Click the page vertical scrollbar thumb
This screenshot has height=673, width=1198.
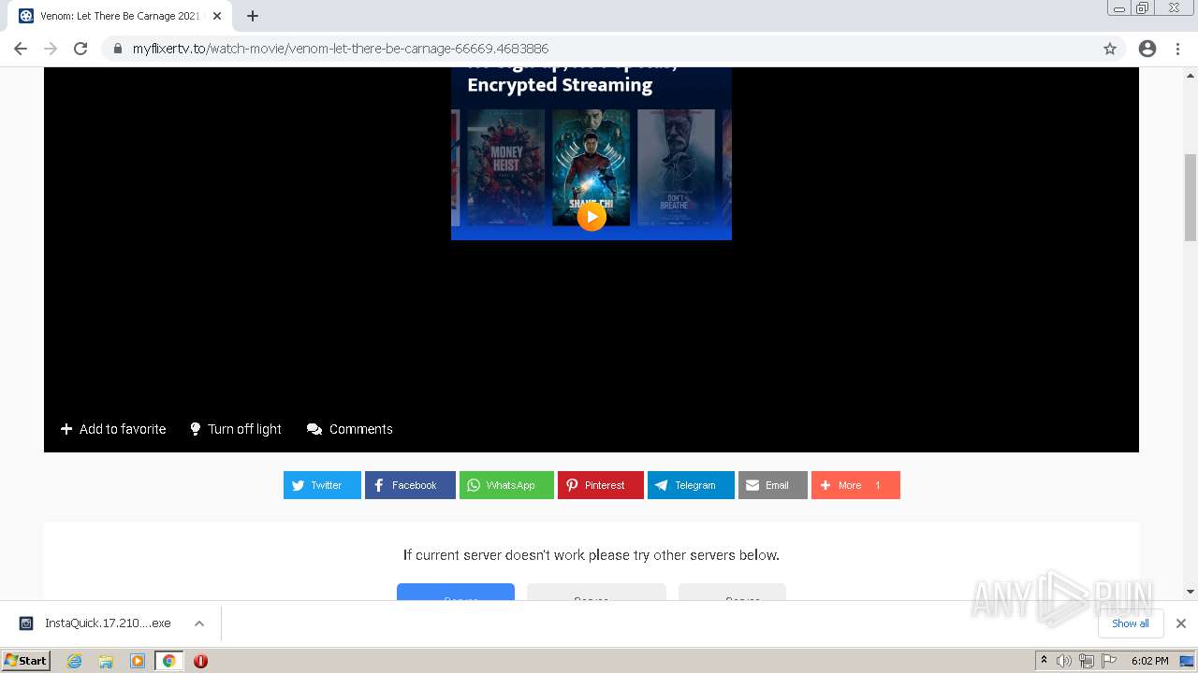[x=1191, y=196]
